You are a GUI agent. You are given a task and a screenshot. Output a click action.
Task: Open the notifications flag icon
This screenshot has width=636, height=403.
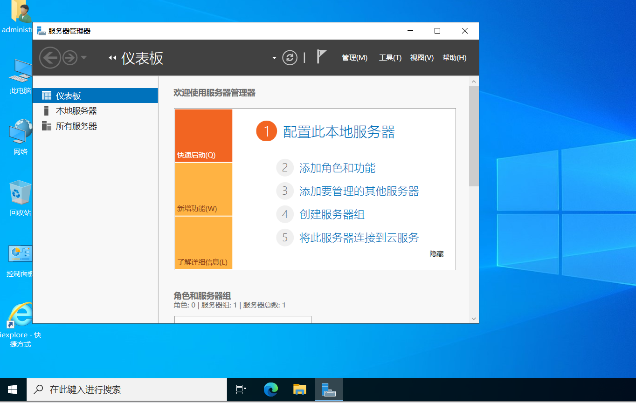[x=321, y=56]
